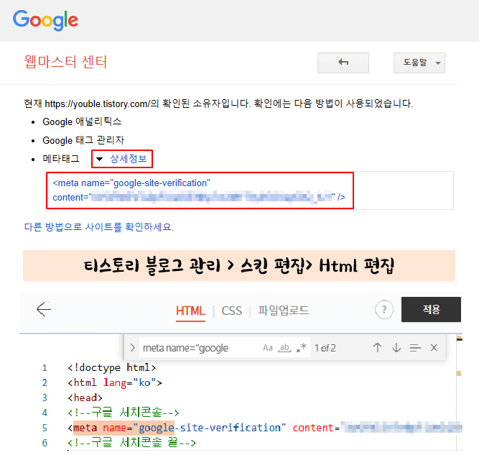479x455 pixels.
Task: Click the highlighted meta name="google match on line 5
Action: click(x=124, y=428)
